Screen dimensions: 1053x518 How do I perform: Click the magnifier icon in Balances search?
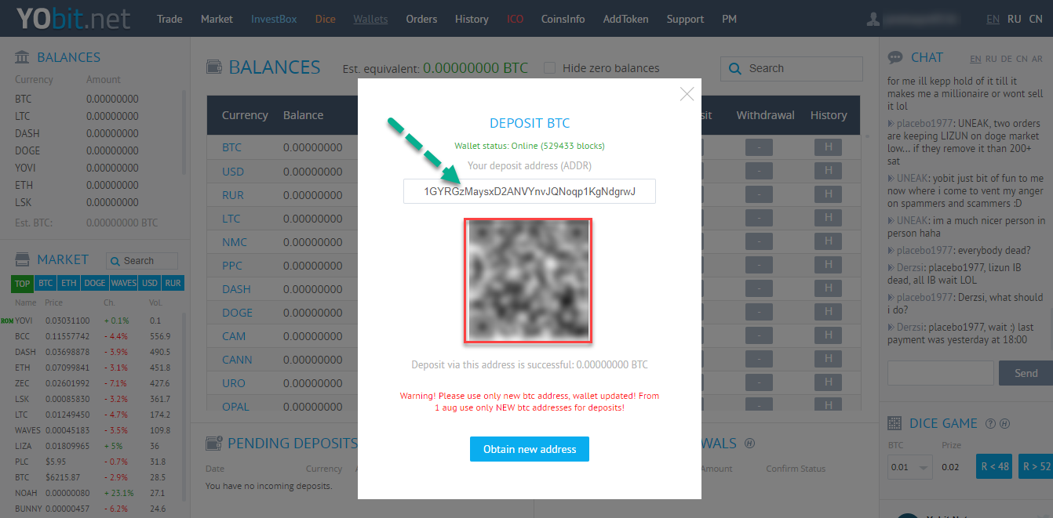(735, 69)
